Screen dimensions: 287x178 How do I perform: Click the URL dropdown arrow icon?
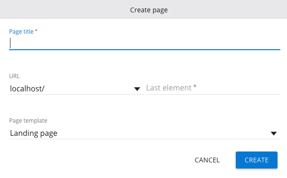coord(137,89)
